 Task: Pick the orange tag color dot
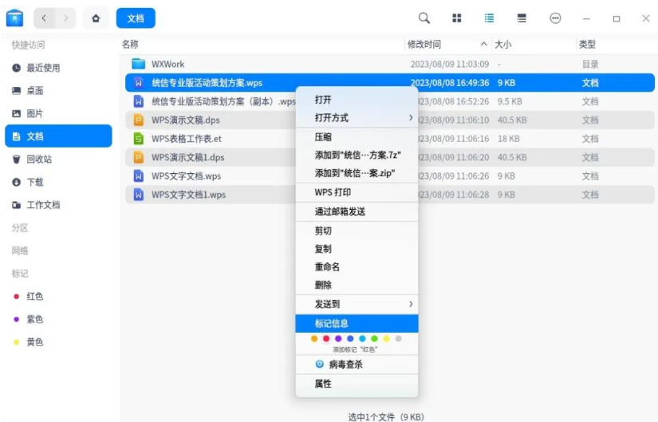click(314, 338)
